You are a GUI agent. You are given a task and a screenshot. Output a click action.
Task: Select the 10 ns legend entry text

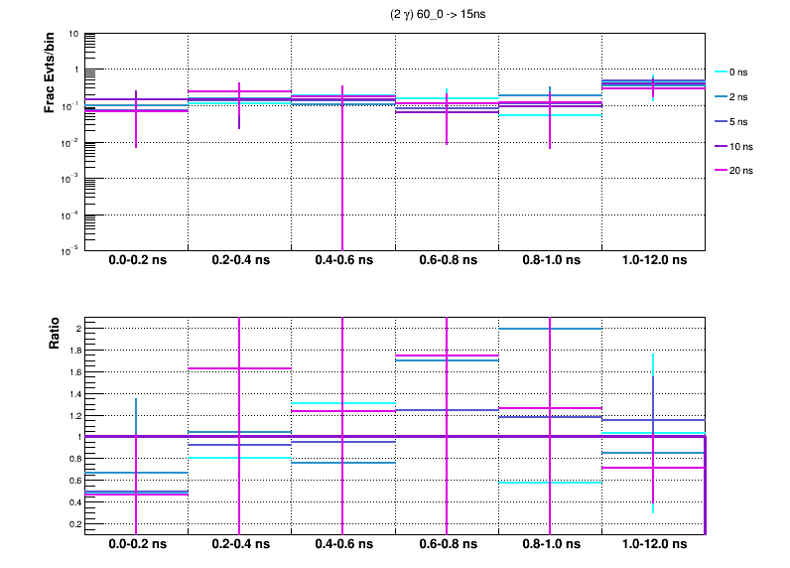click(742, 146)
